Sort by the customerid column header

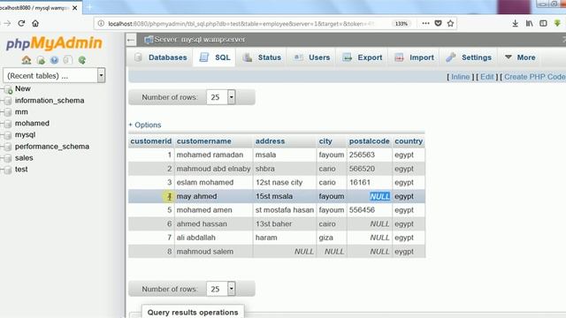[x=151, y=141]
